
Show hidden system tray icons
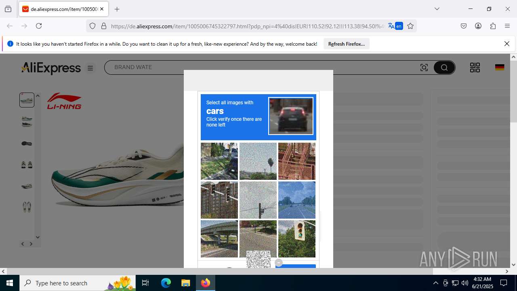tap(435, 283)
